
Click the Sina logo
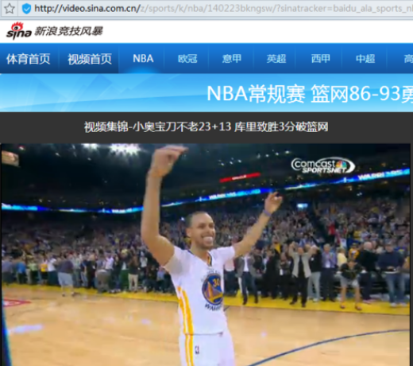coord(18,31)
